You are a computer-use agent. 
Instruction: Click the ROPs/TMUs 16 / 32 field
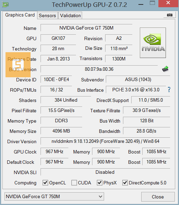[56, 90]
